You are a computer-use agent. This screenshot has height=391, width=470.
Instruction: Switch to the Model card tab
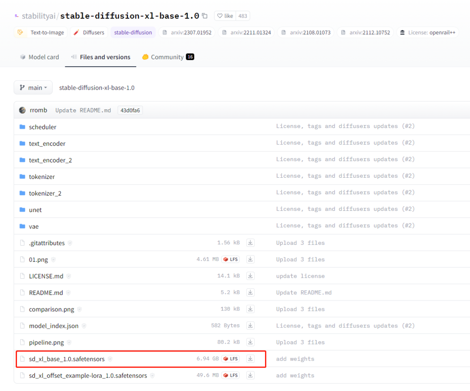tap(40, 57)
